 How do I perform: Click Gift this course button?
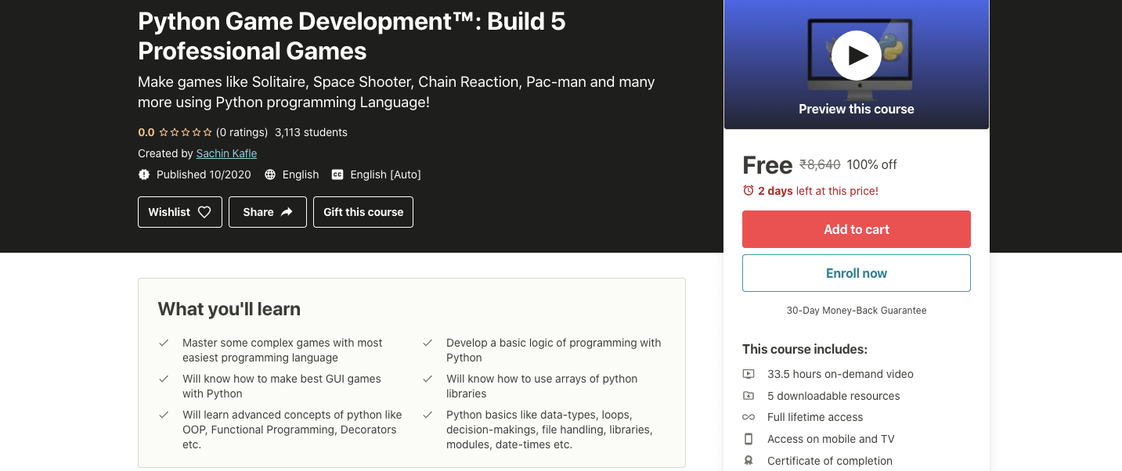pyautogui.click(x=363, y=212)
